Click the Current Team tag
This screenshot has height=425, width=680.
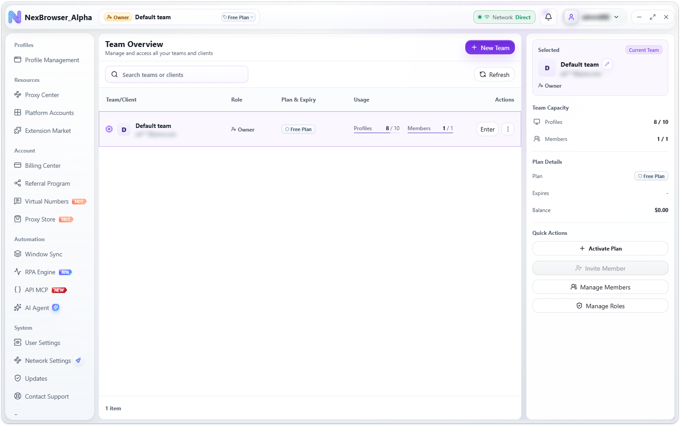(644, 50)
